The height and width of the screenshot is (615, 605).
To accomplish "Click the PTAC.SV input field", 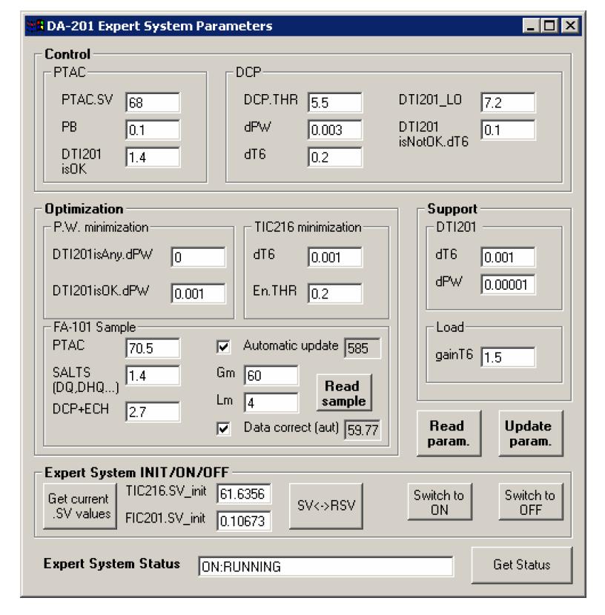I will [x=153, y=103].
